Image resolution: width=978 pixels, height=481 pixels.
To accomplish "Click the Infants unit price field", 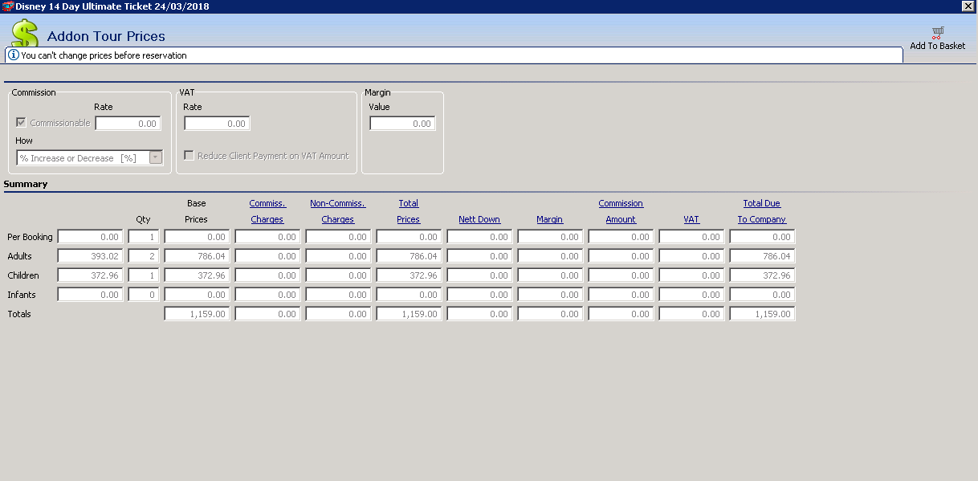I will coord(90,295).
